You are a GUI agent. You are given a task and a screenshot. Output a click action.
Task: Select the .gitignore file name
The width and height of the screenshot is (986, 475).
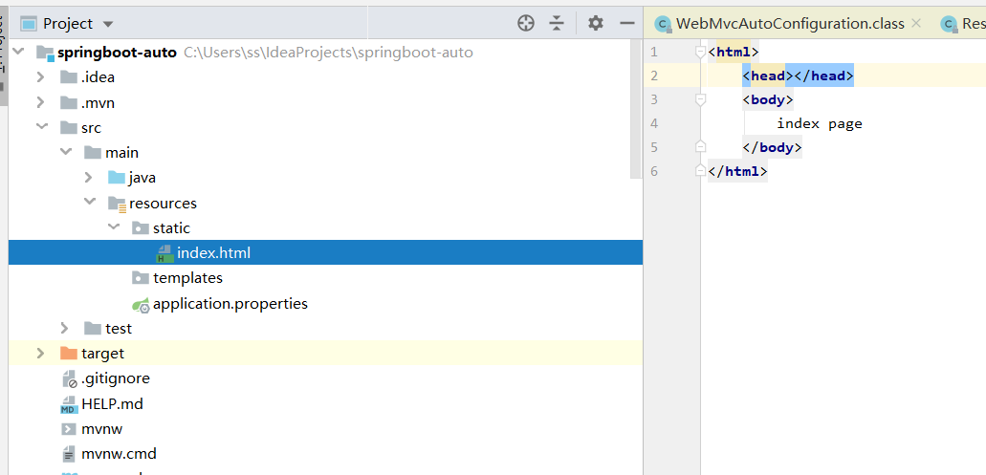pos(116,378)
